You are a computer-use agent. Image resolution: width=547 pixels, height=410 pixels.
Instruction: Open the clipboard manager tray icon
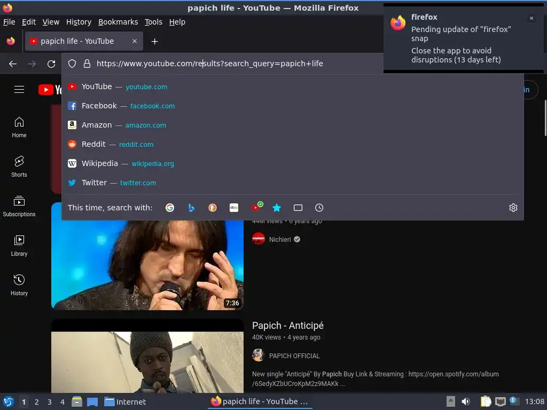pyautogui.click(x=486, y=401)
